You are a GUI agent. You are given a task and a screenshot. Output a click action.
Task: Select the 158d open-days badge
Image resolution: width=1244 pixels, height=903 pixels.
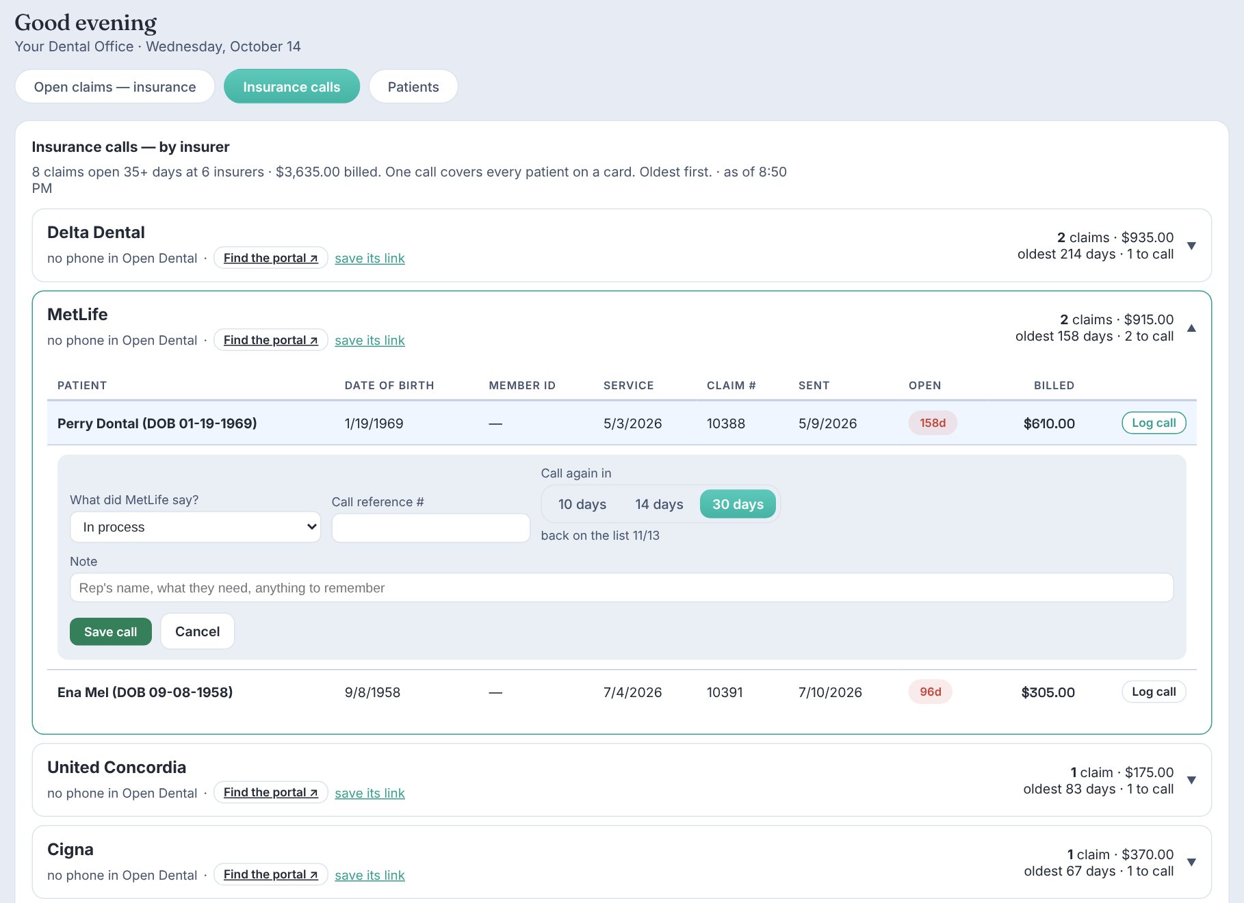(933, 423)
